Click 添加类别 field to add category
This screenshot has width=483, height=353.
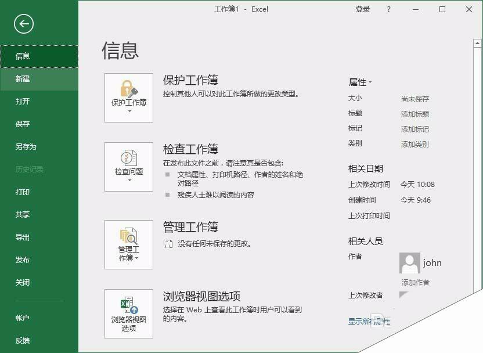(x=415, y=144)
